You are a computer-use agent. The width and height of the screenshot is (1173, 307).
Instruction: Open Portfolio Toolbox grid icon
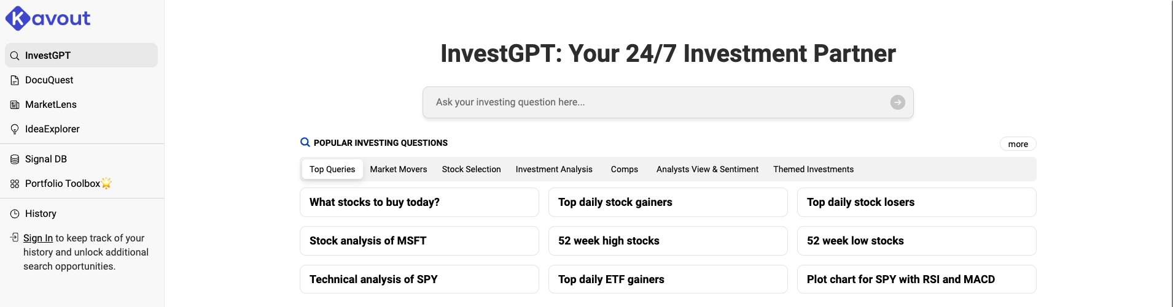pos(15,184)
